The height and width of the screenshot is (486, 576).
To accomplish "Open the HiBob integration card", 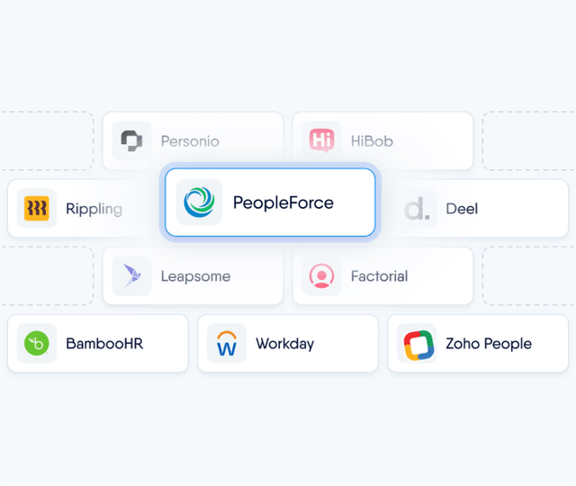I will [382, 140].
